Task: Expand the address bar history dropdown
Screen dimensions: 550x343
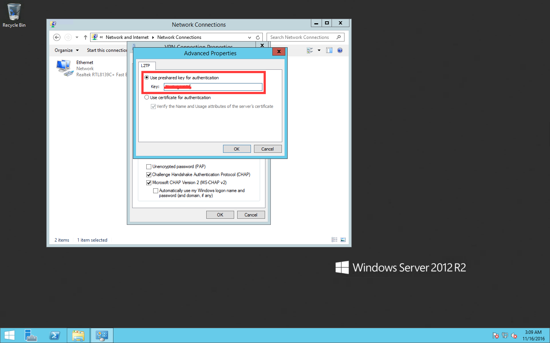Action: [249, 37]
